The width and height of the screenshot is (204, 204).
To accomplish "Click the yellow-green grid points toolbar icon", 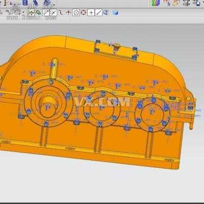I will pyautogui.click(x=31, y=13).
